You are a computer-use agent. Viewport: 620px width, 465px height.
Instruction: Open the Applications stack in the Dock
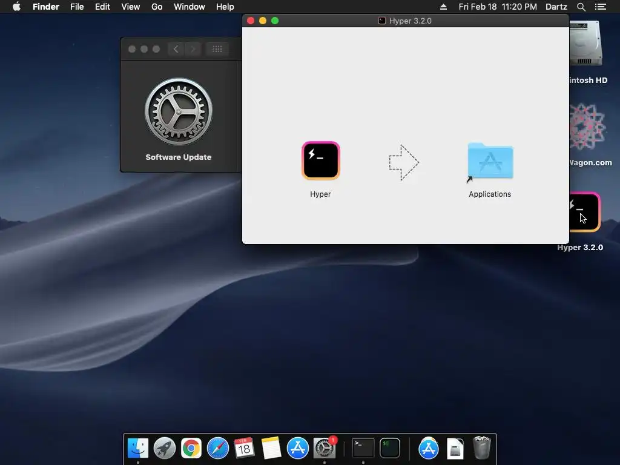tap(429, 448)
